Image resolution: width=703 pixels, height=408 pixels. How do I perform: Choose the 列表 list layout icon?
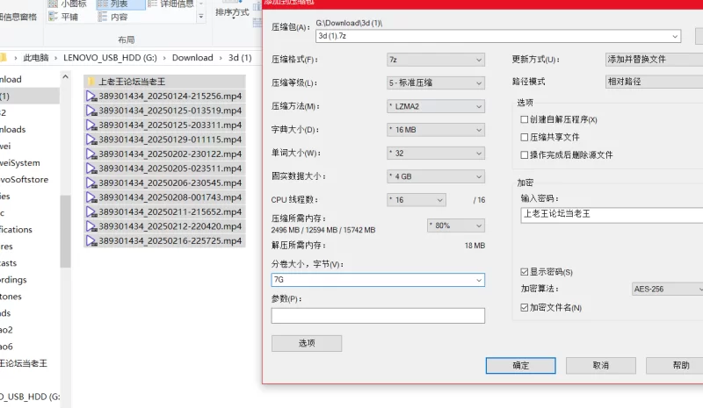point(103,4)
